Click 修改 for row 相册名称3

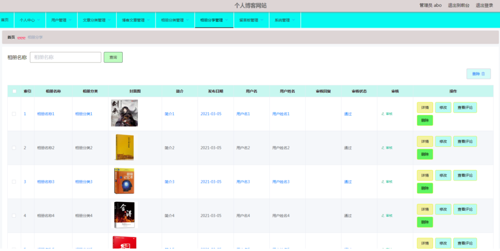[443, 175]
